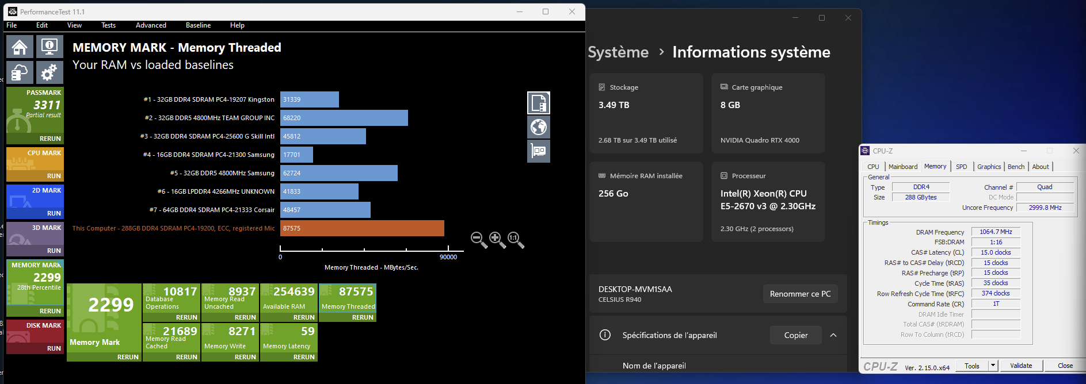Switch to SPD tab in CPU-Z

[x=962, y=167]
